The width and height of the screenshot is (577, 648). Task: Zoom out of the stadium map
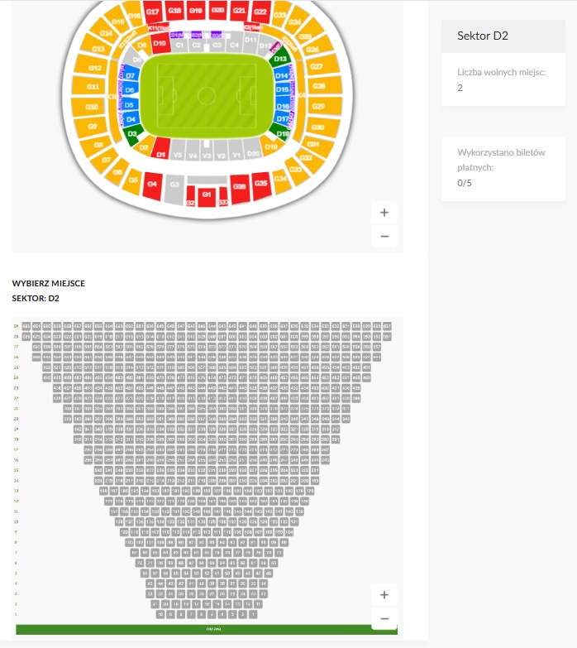[384, 237]
